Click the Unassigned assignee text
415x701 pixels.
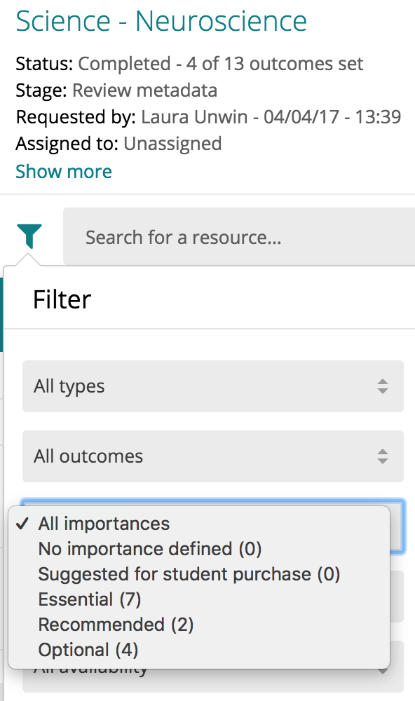point(172,144)
